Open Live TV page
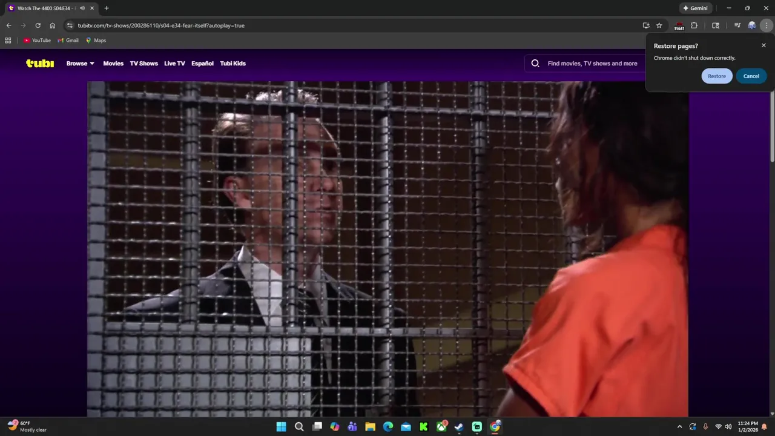The height and width of the screenshot is (436, 775). pos(174,64)
